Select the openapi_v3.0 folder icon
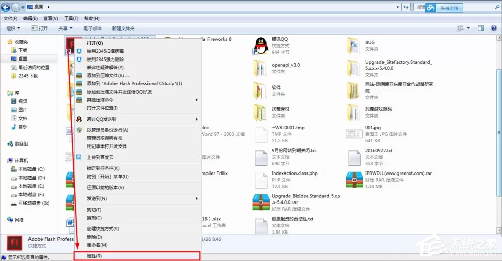 [x=260, y=68]
